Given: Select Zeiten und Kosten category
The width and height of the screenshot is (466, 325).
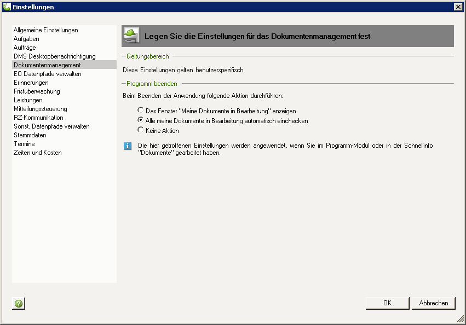Looking at the screenshot, I should [38, 153].
